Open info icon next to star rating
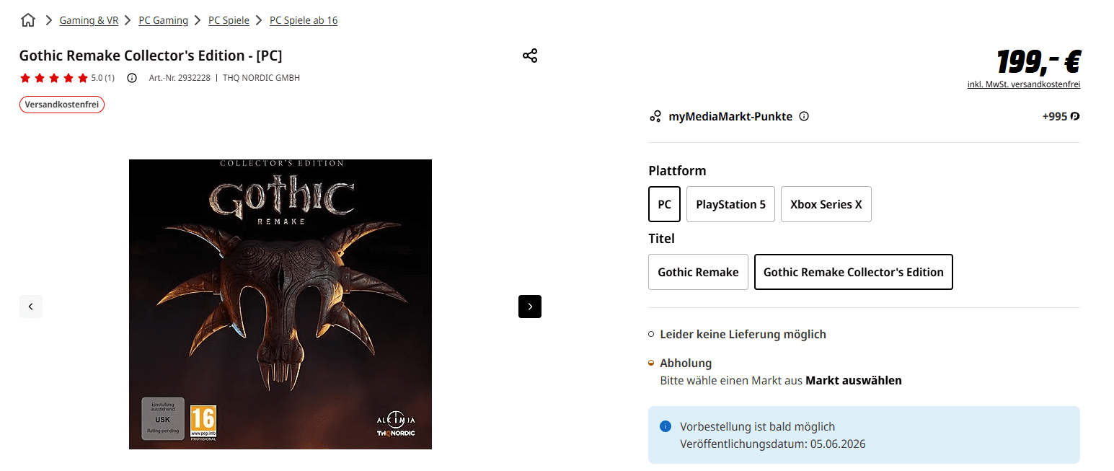 (132, 78)
